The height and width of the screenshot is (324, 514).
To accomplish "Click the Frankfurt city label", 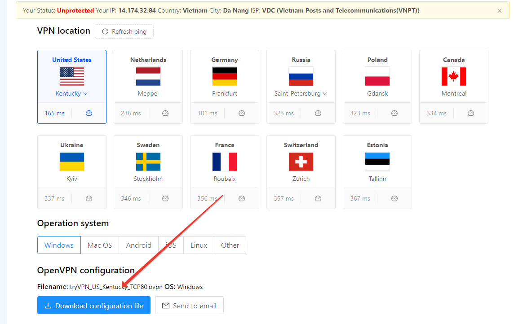I will click(225, 94).
